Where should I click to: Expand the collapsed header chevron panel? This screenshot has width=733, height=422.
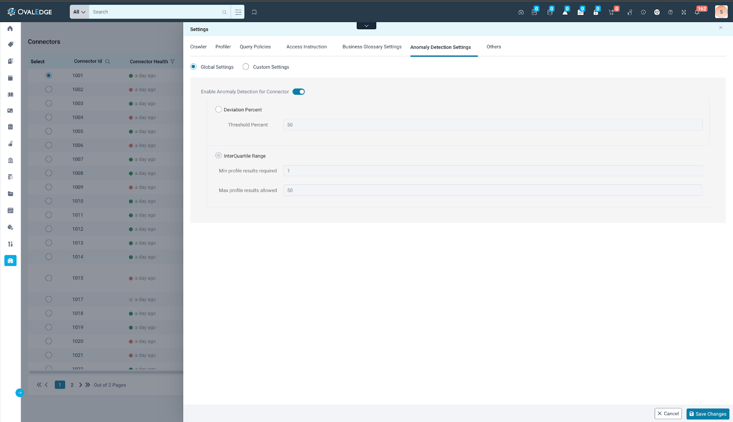point(366,26)
